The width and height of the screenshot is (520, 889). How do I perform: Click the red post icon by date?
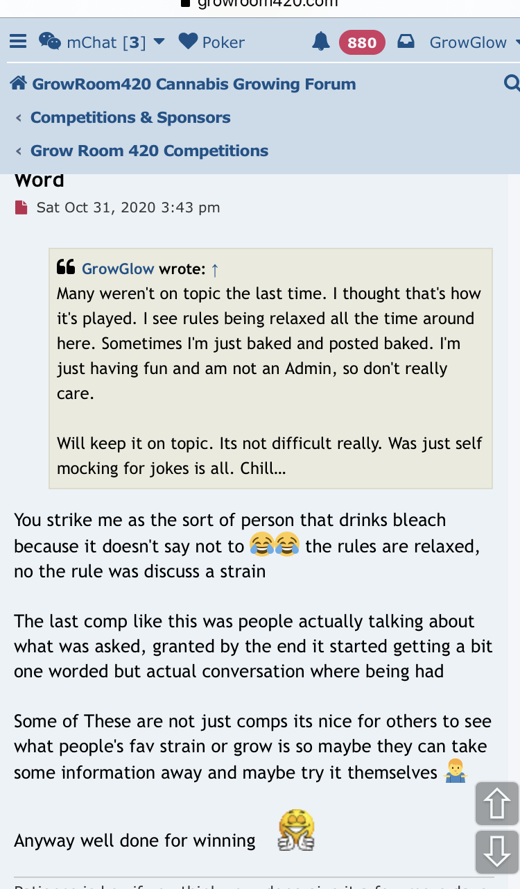[x=21, y=208]
